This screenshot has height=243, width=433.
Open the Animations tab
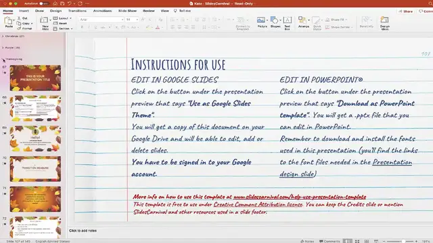click(102, 11)
